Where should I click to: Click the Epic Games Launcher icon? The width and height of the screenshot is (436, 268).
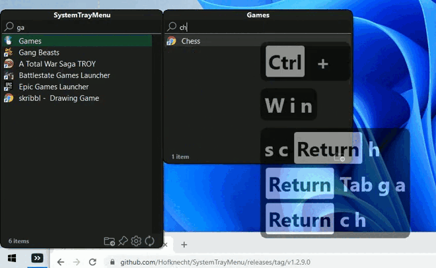tap(9, 86)
